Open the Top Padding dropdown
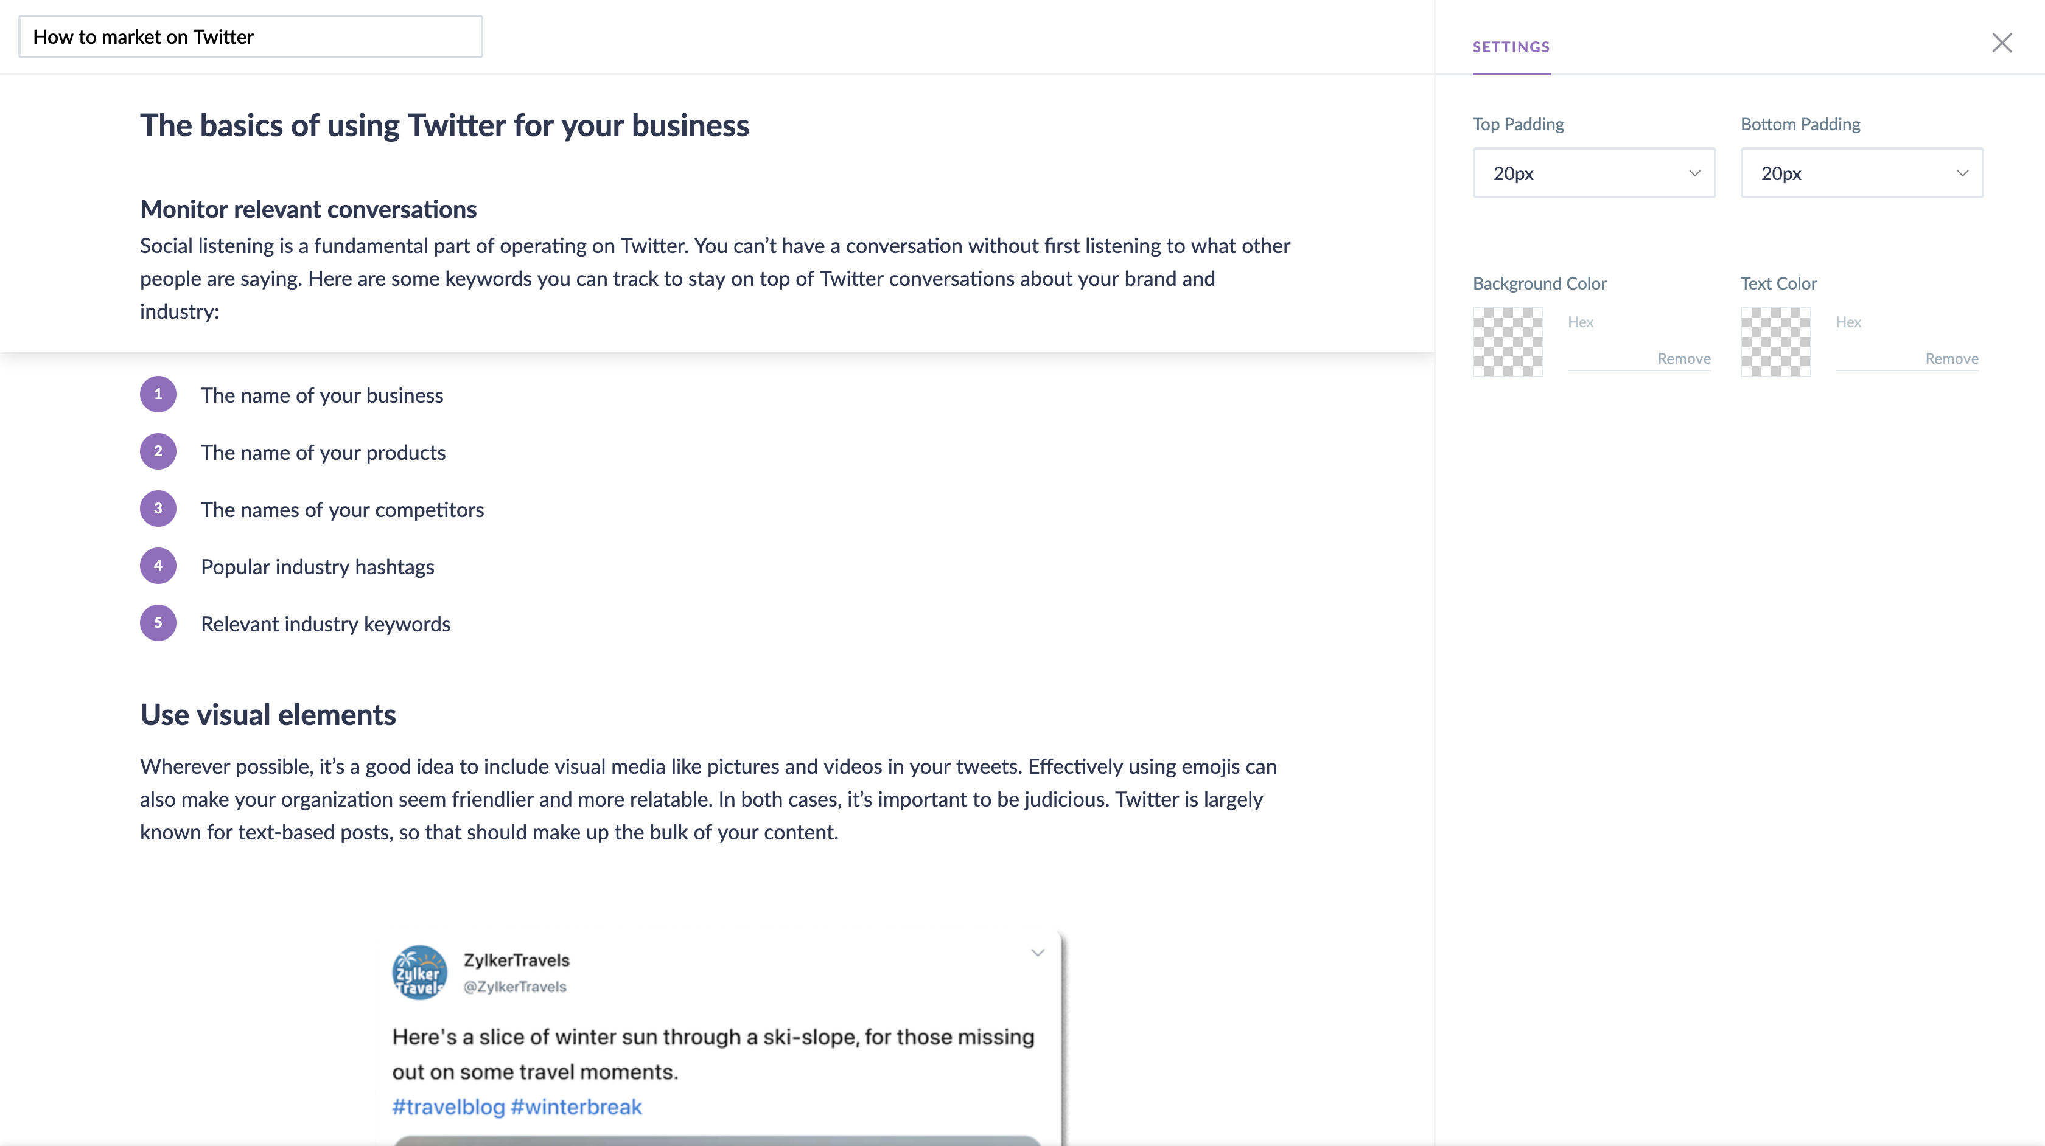 tap(1593, 173)
